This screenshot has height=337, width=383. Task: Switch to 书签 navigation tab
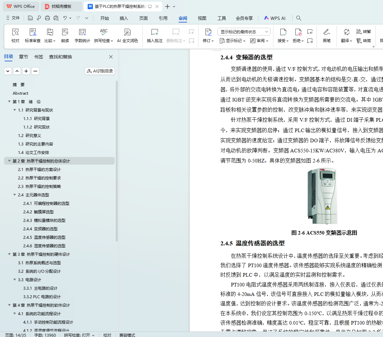tap(39, 57)
